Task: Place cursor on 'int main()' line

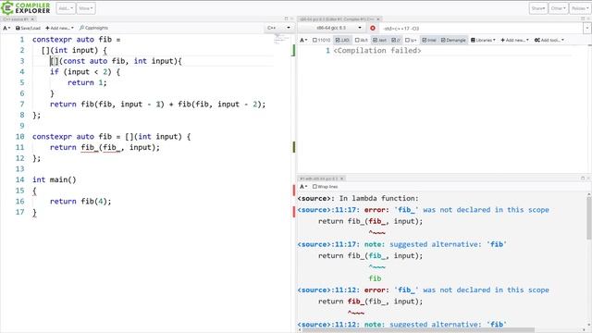Action: tap(54, 179)
